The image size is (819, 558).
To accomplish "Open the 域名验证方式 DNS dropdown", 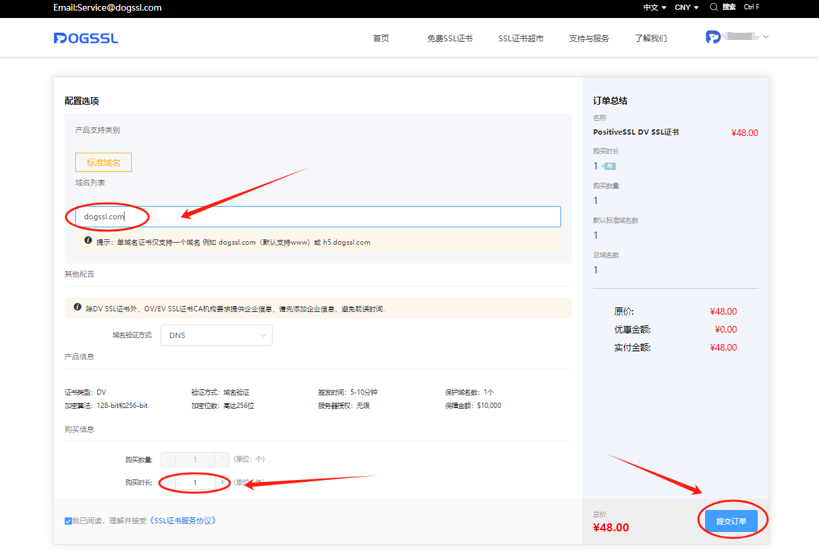I will [x=217, y=335].
